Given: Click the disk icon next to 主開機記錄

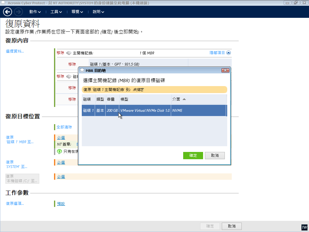Looking at the screenshot, I should [69, 53].
